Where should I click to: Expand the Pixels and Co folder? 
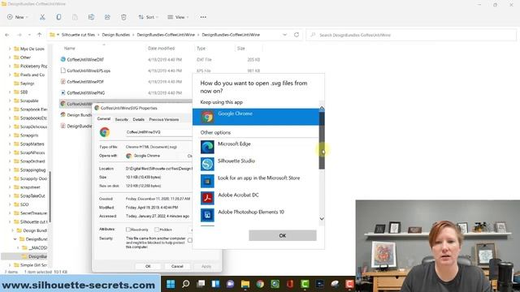tap(10, 75)
